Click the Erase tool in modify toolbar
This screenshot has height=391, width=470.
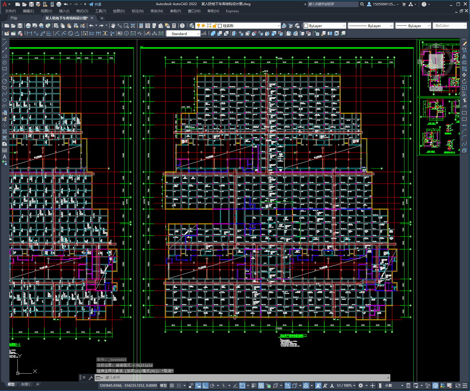point(464,44)
